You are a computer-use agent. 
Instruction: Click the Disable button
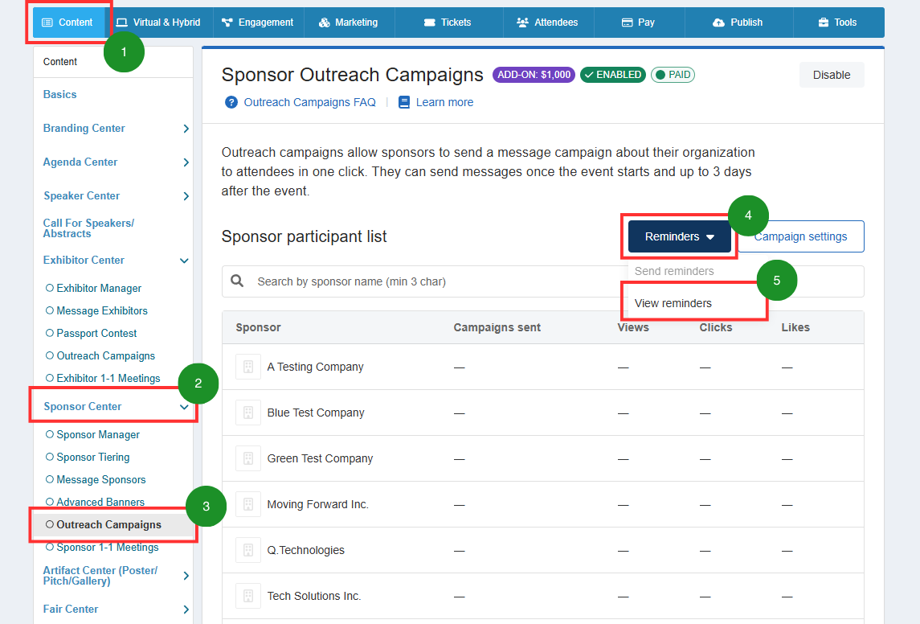coord(832,74)
